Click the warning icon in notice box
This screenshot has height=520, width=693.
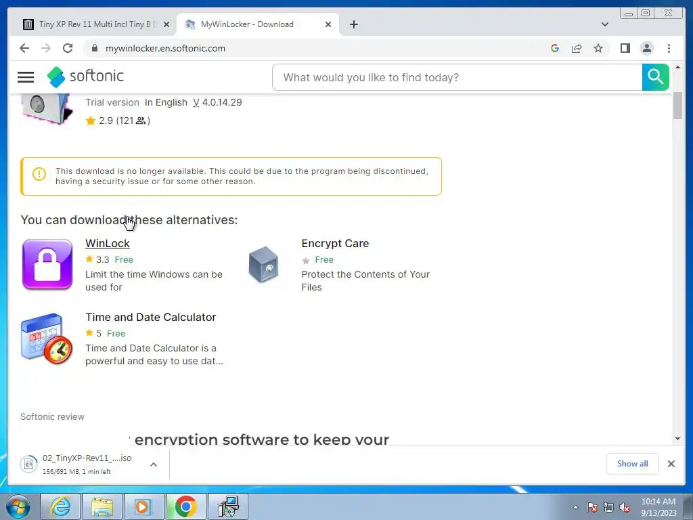tap(39, 174)
